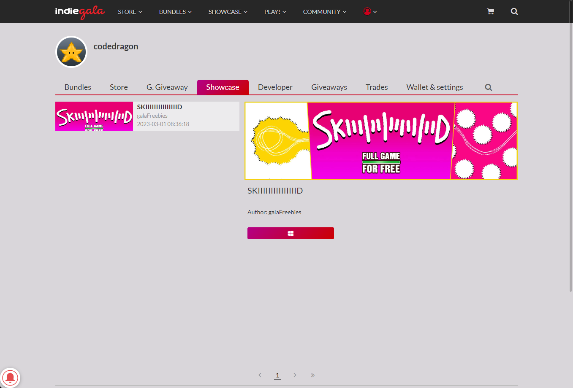
Task: Switch to the Giveaways tab
Action: (329, 87)
